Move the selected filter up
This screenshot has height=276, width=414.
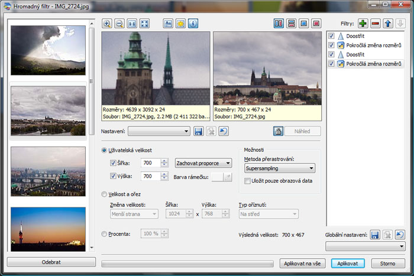point(388,24)
